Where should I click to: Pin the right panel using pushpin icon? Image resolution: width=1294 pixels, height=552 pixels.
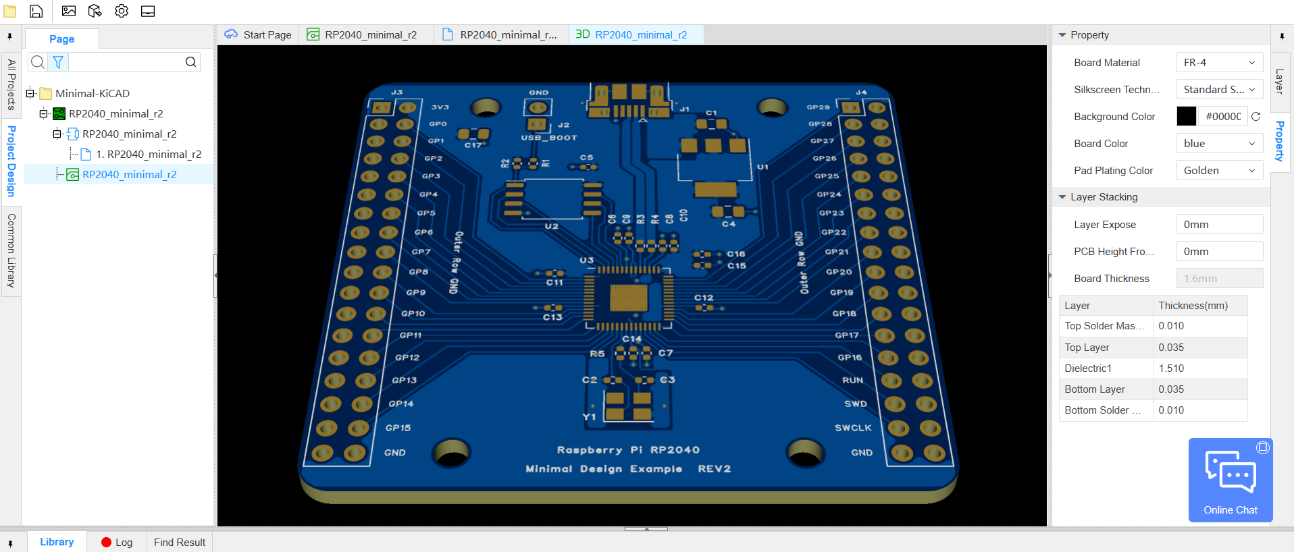tap(1281, 36)
